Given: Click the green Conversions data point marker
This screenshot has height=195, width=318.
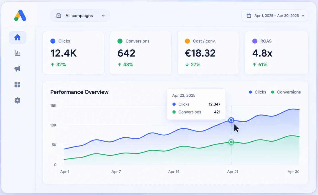Looking at the screenshot, I should (231, 142).
